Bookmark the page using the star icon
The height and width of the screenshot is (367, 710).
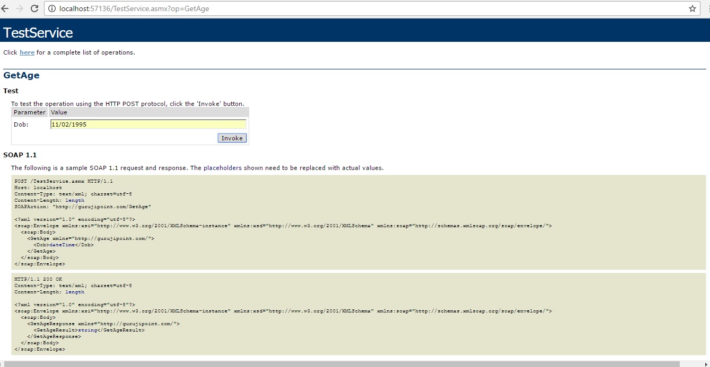click(692, 8)
